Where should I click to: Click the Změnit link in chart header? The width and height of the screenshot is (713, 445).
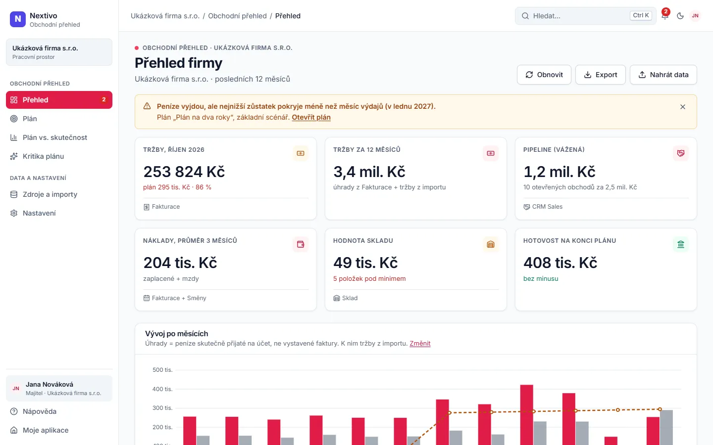(420, 344)
